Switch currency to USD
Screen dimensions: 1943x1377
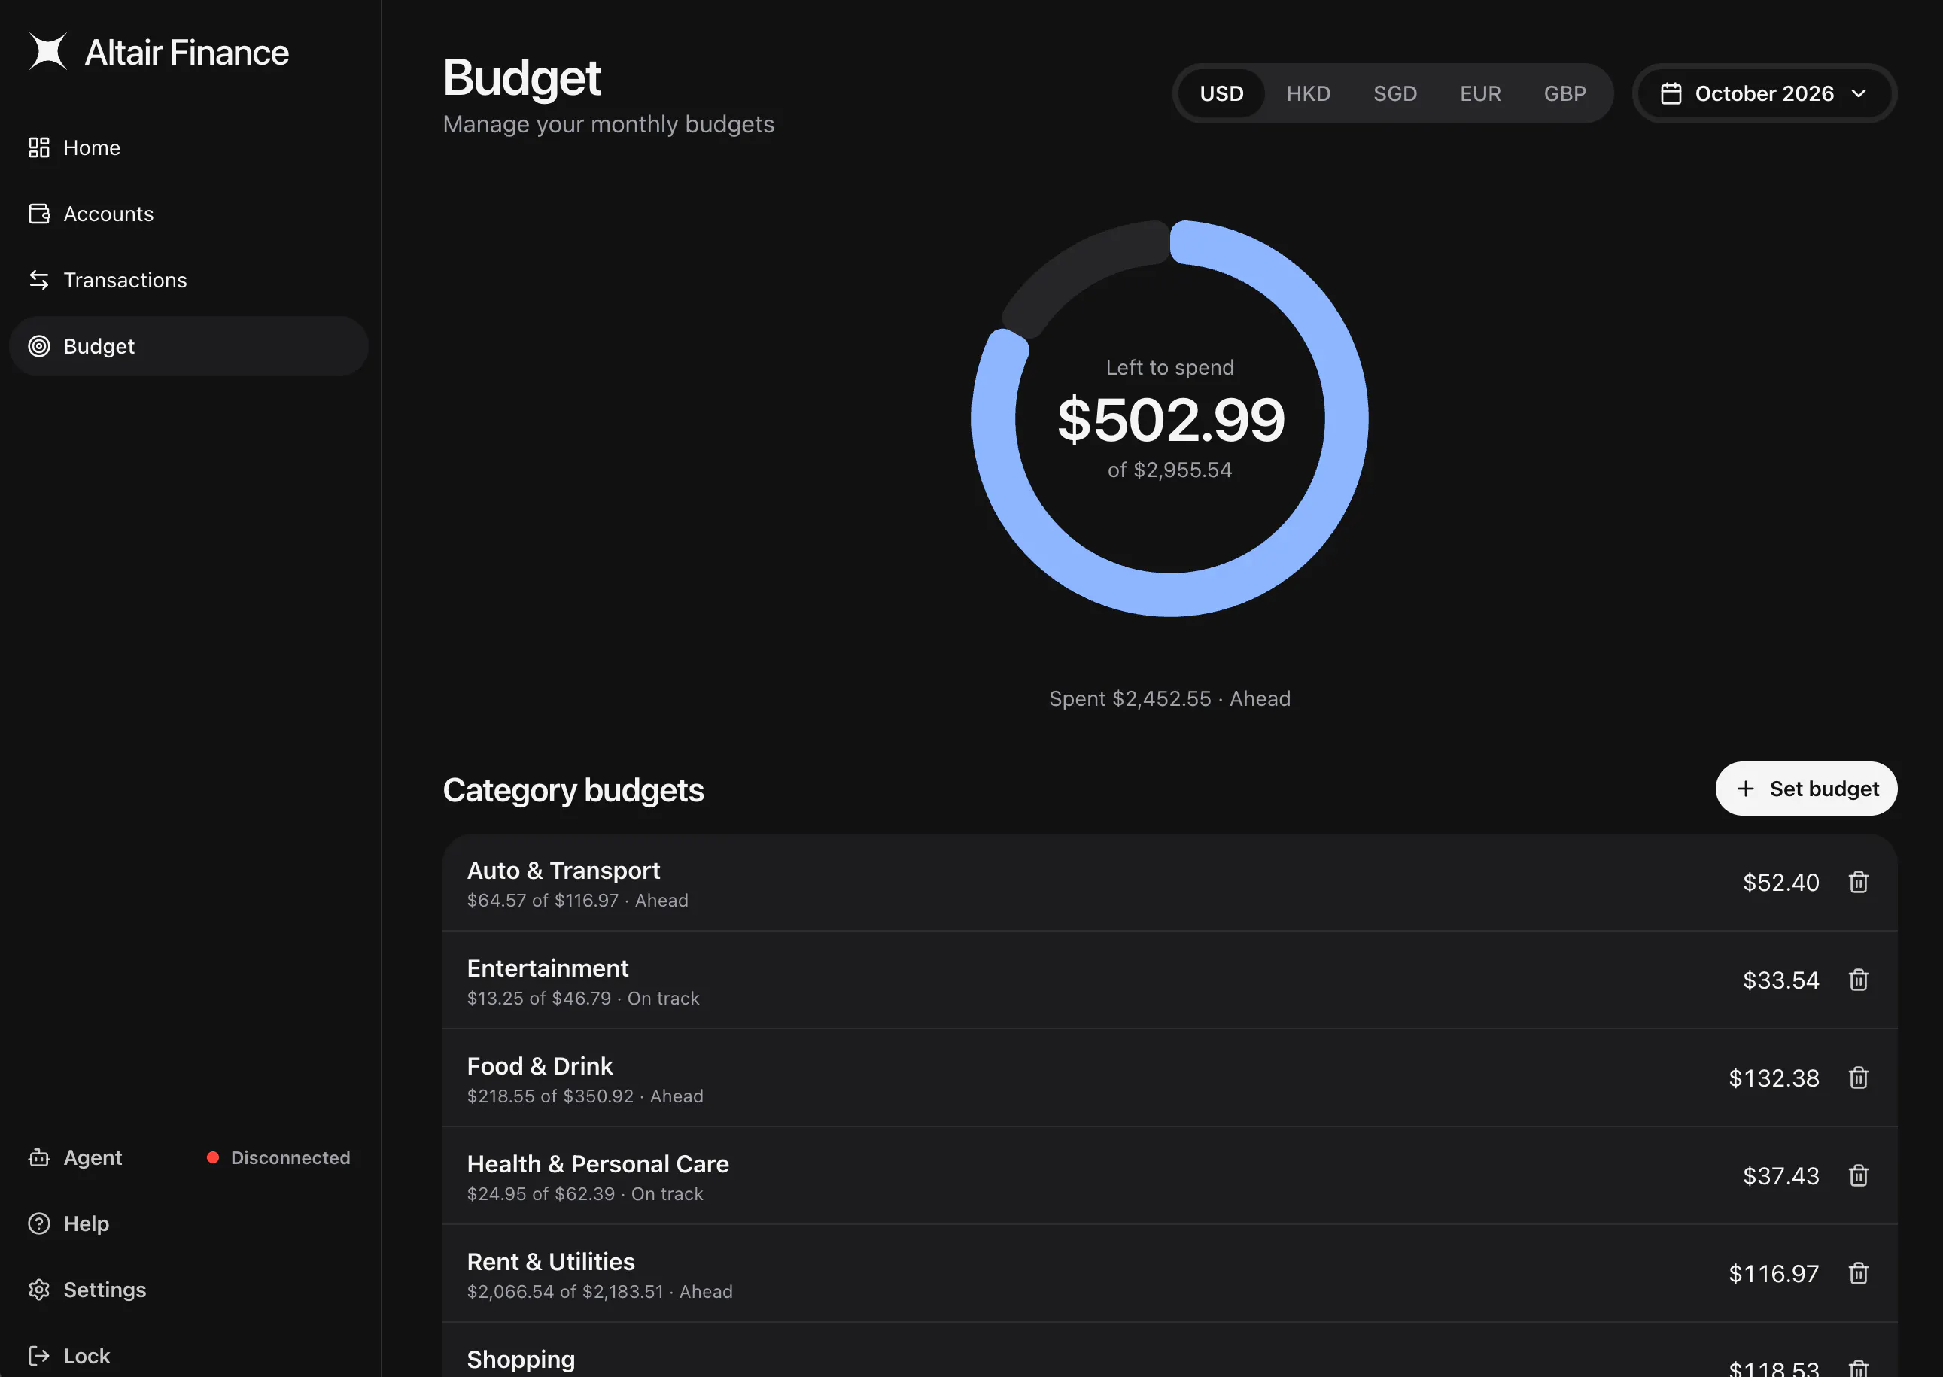click(1221, 93)
